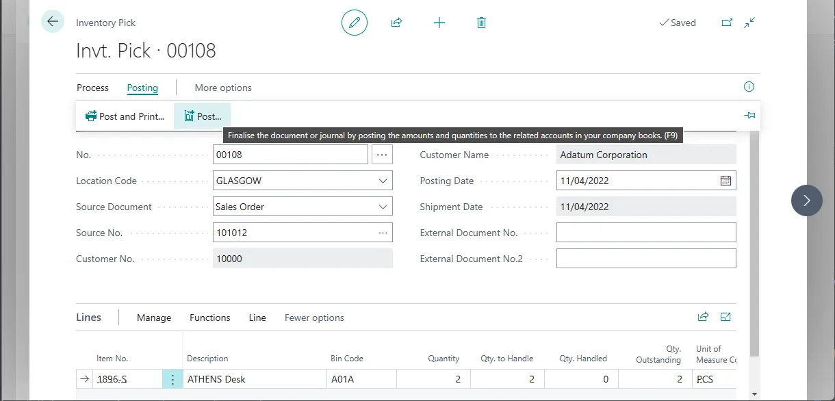Select Bin Code cell A01A
The width and height of the screenshot is (835, 401).
pos(361,379)
